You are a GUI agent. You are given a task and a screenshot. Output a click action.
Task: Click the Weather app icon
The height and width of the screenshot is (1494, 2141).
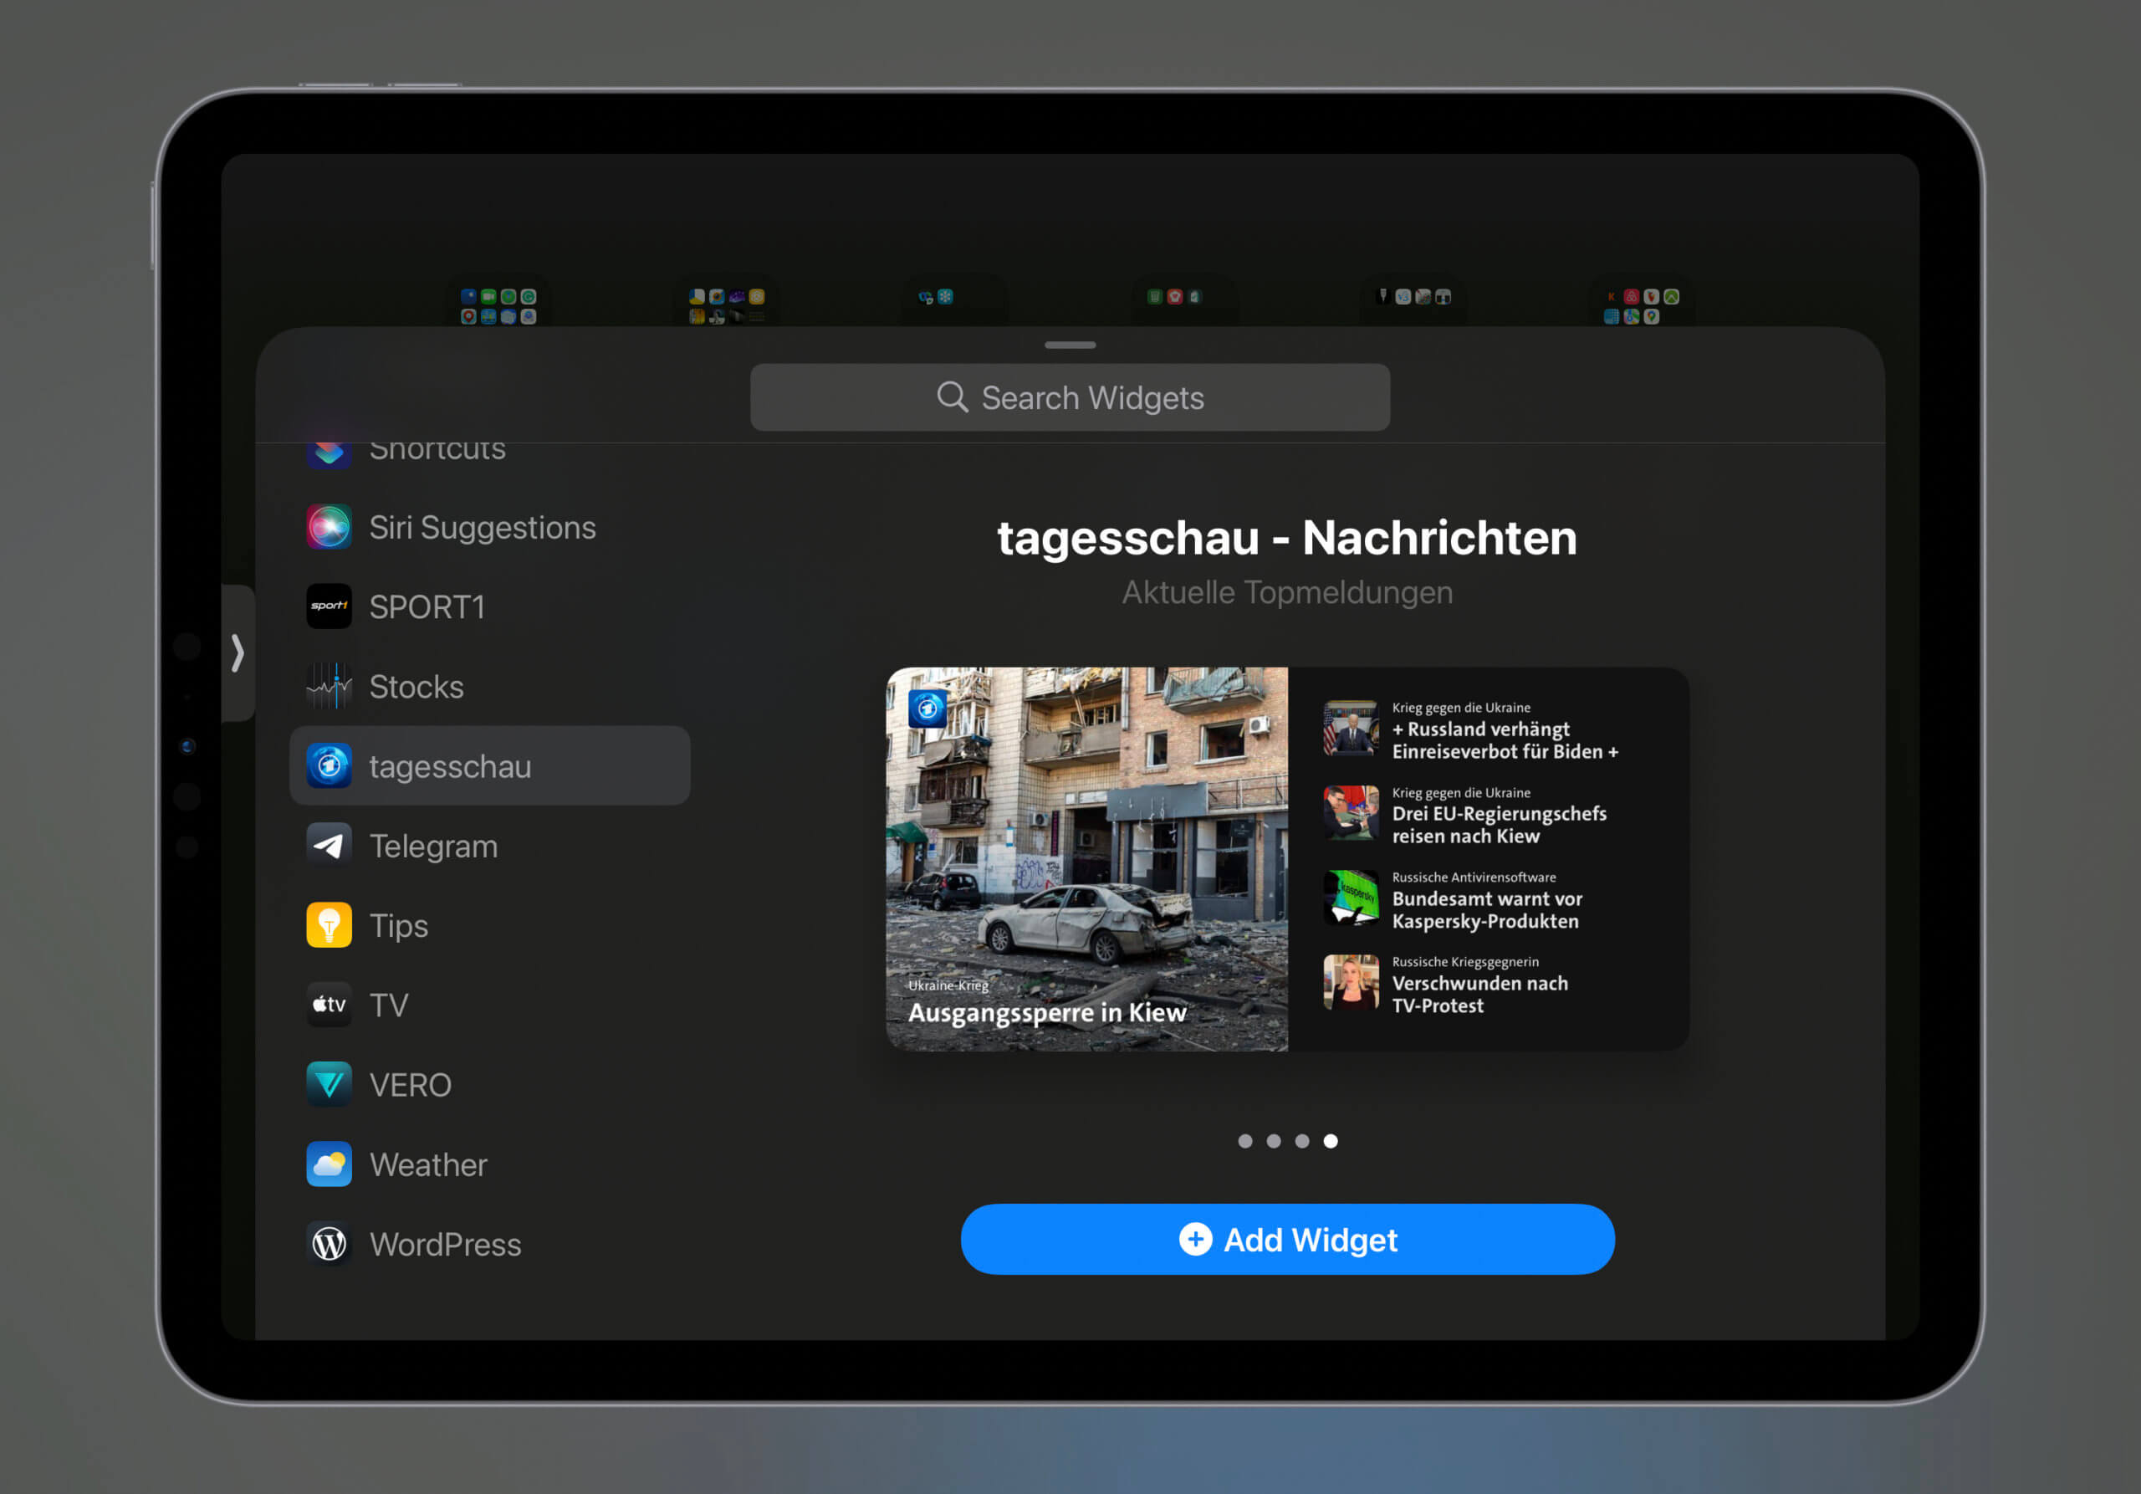coord(330,1164)
